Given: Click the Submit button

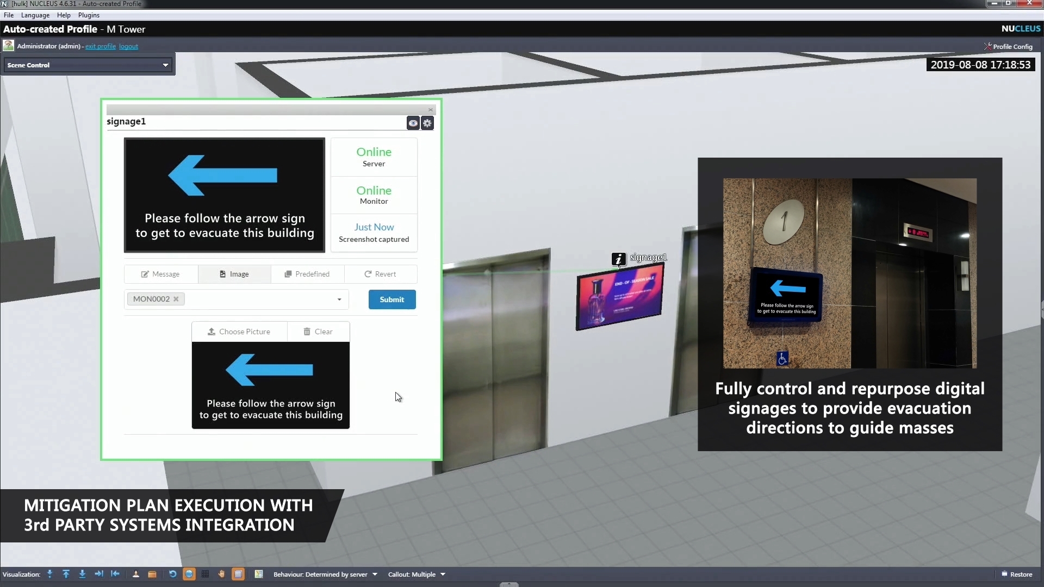Looking at the screenshot, I should (x=392, y=299).
